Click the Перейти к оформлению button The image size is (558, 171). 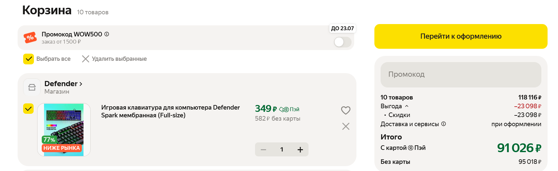[460, 36]
